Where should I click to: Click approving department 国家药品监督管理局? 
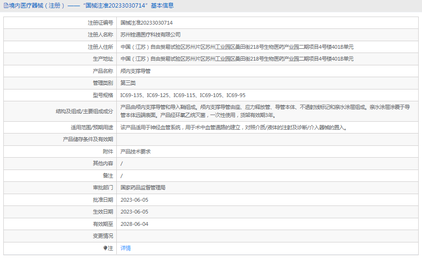[x=143, y=188]
